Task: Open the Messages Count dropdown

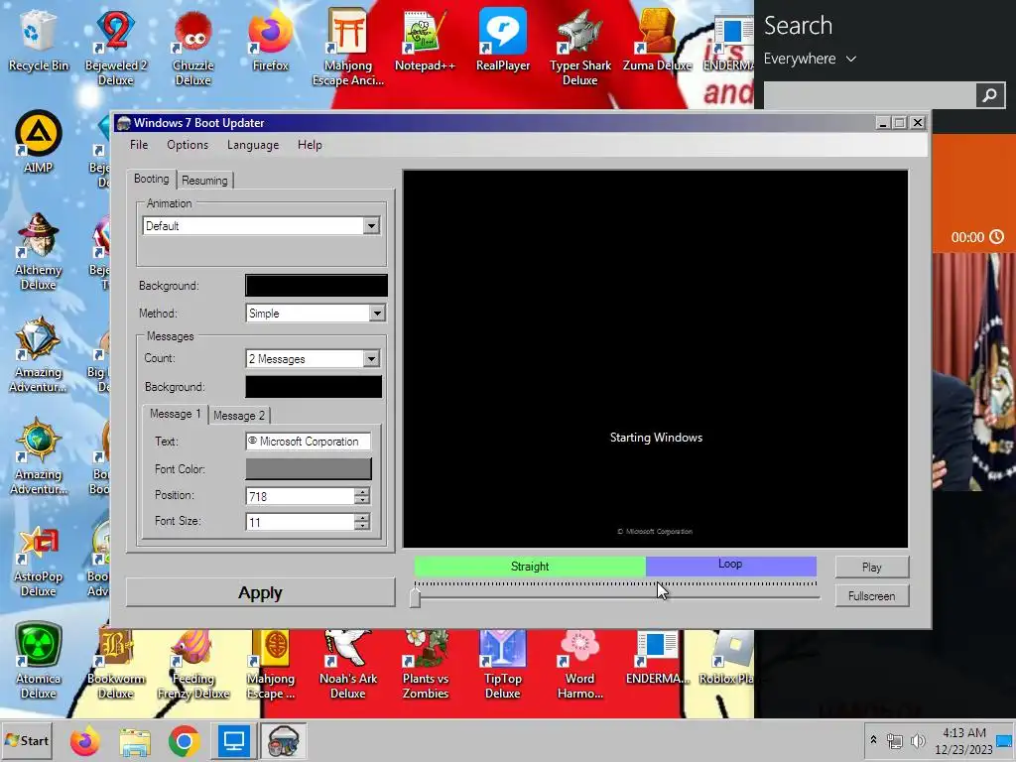Action: 371,359
